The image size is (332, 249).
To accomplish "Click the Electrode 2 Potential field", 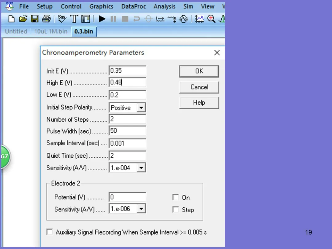I will pos(128,197).
